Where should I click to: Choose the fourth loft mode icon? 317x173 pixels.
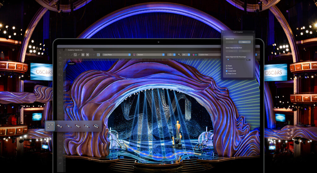(x=78, y=126)
